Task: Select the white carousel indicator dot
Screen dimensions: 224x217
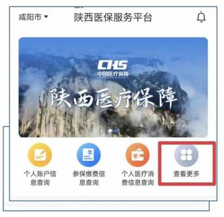Action: click(x=111, y=130)
